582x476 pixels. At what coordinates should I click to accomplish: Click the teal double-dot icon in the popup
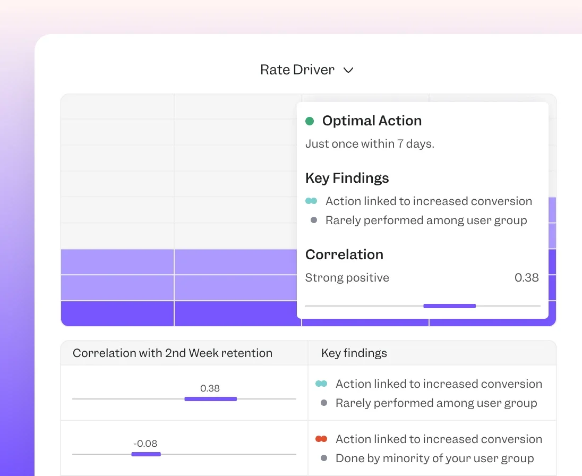(x=311, y=201)
